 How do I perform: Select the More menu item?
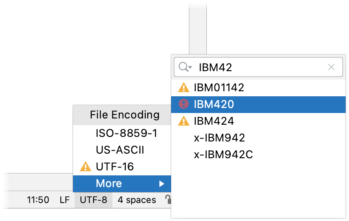[109, 183]
